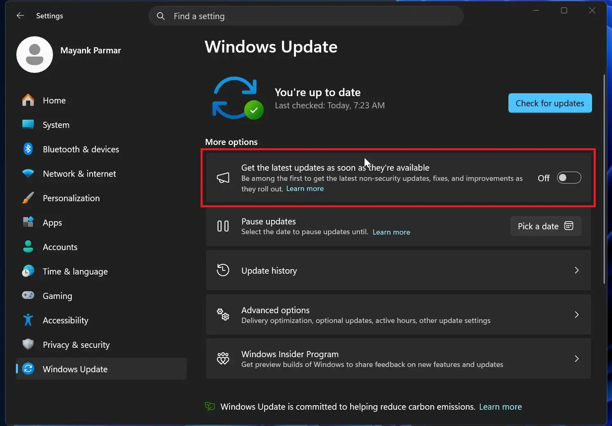Click the vertical scrollbar on the right
Screen dimensions: 612x426
click(x=604, y=179)
